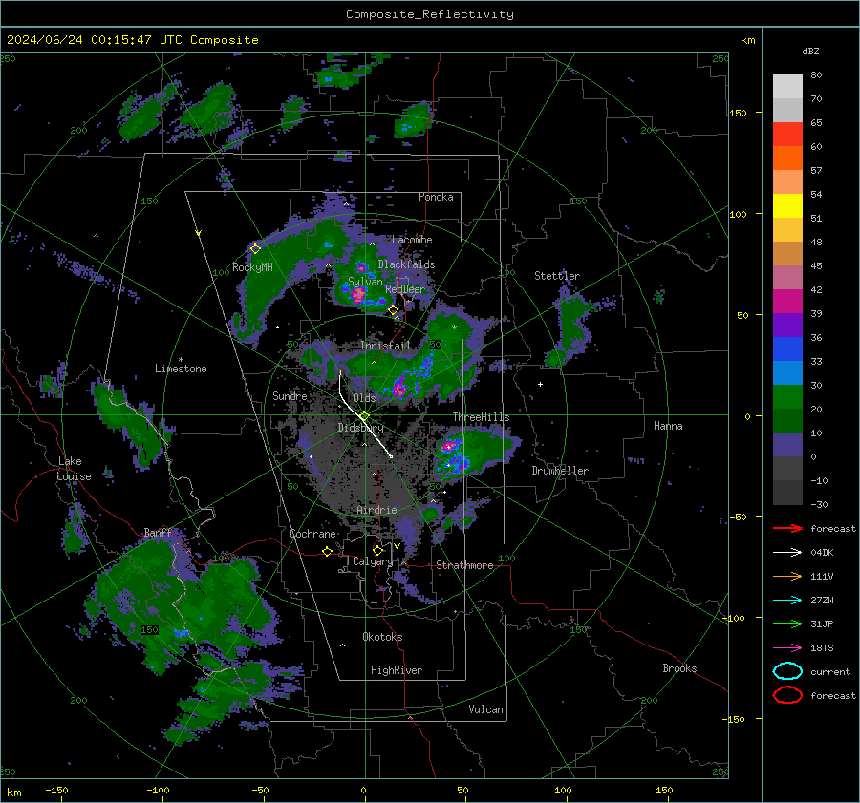Click the Olds label
Viewport: 860px width, 803px height.
pos(364,398)
